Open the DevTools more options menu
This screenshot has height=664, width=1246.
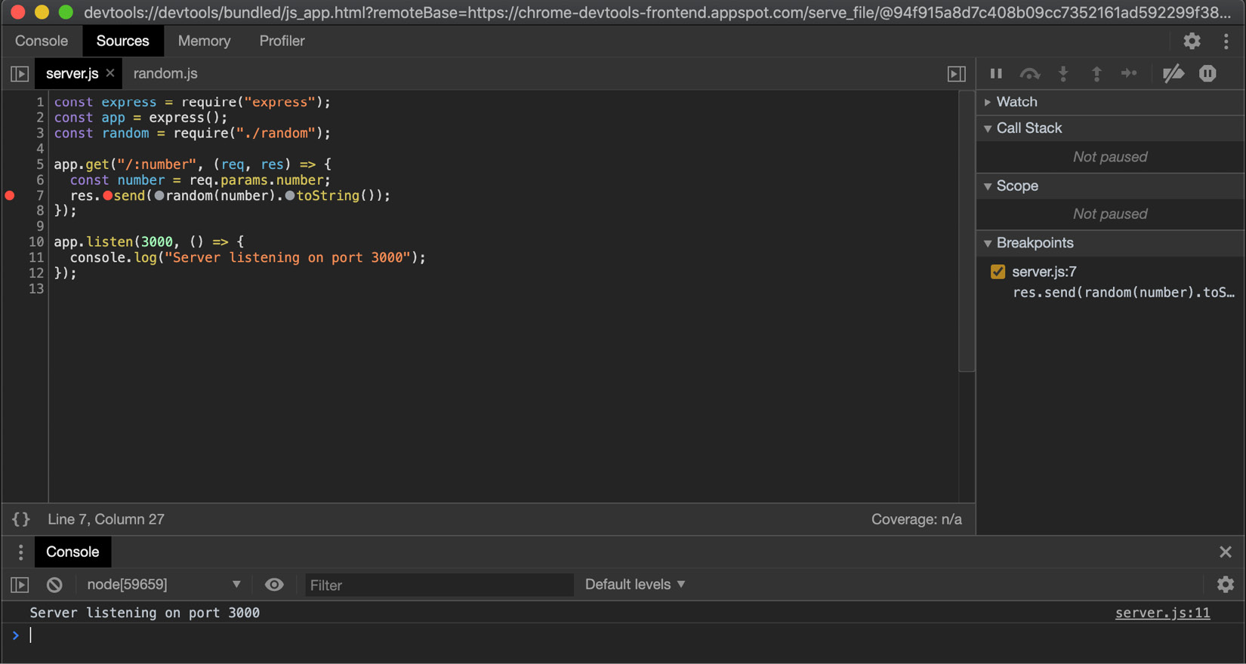click(x=1226, y=41)
